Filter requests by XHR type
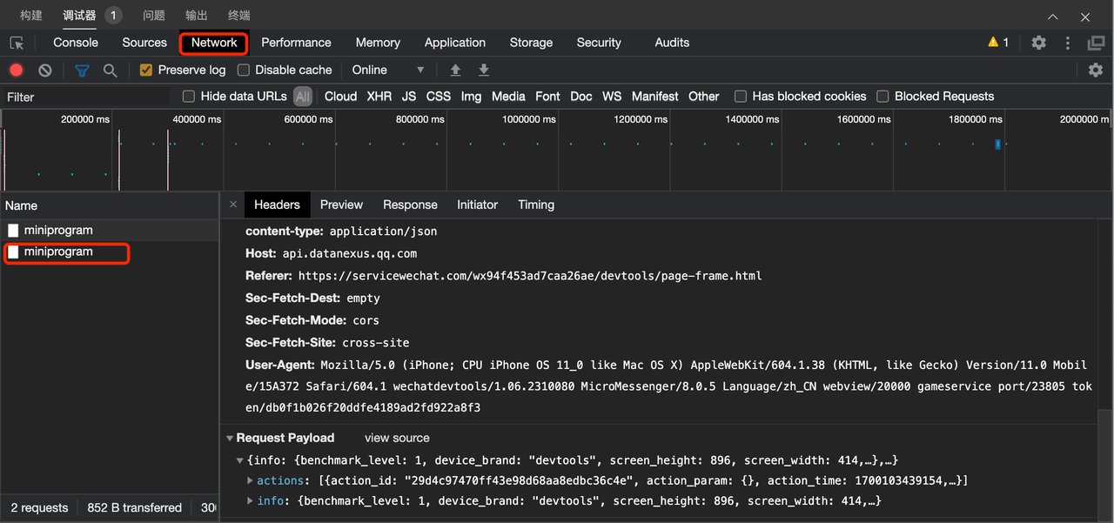Image resolution: width=1114 pixels, height=523 pixels. pyautogui.click(x=379, y=97)
